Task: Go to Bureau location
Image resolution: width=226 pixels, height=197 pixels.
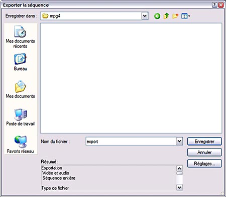Action: (x=21, y=62)
